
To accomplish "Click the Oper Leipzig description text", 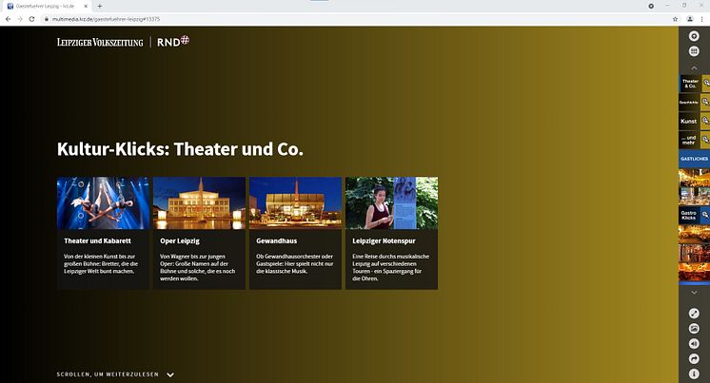I will (197, 267).
